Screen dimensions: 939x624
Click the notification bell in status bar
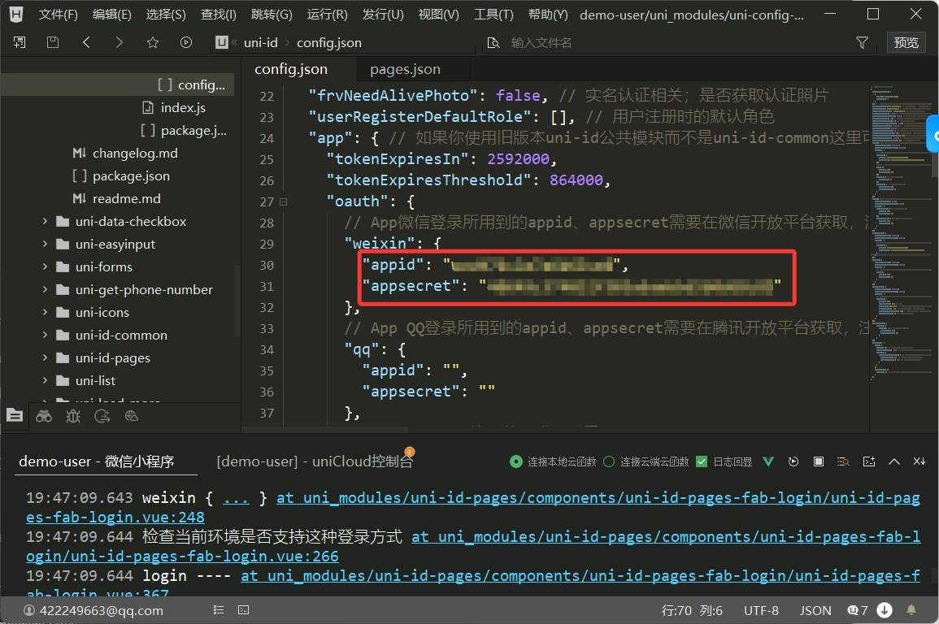click(x=911, y=610)
